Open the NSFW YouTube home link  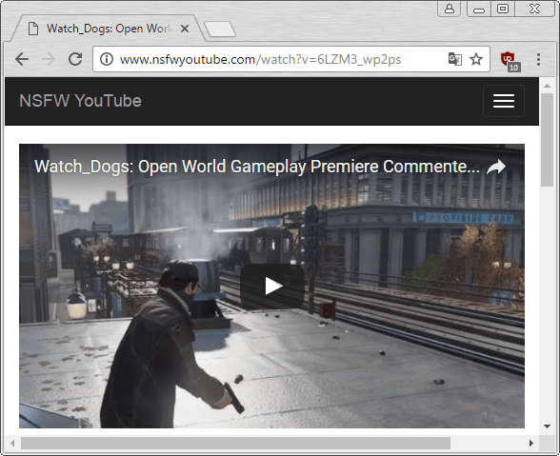click(x=80, y=101)
